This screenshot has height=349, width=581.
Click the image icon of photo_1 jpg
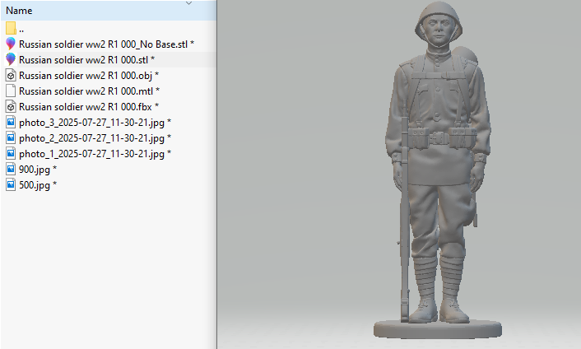pos(11,153)
